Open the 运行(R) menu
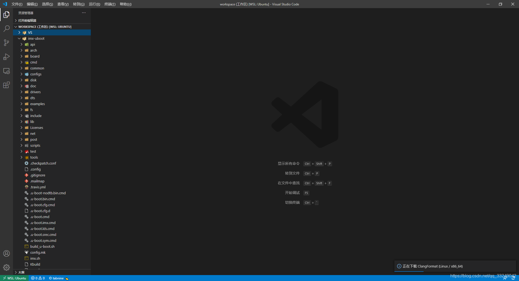Viewport: 519px width, 281px height. [94, 4]
